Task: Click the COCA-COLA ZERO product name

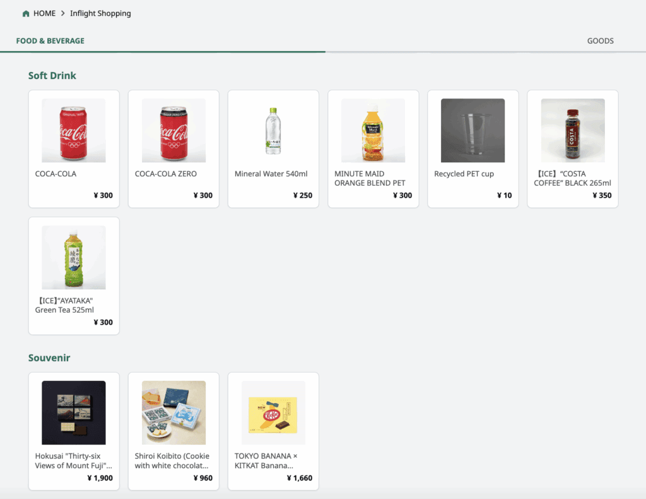Action: click(166, 174)
